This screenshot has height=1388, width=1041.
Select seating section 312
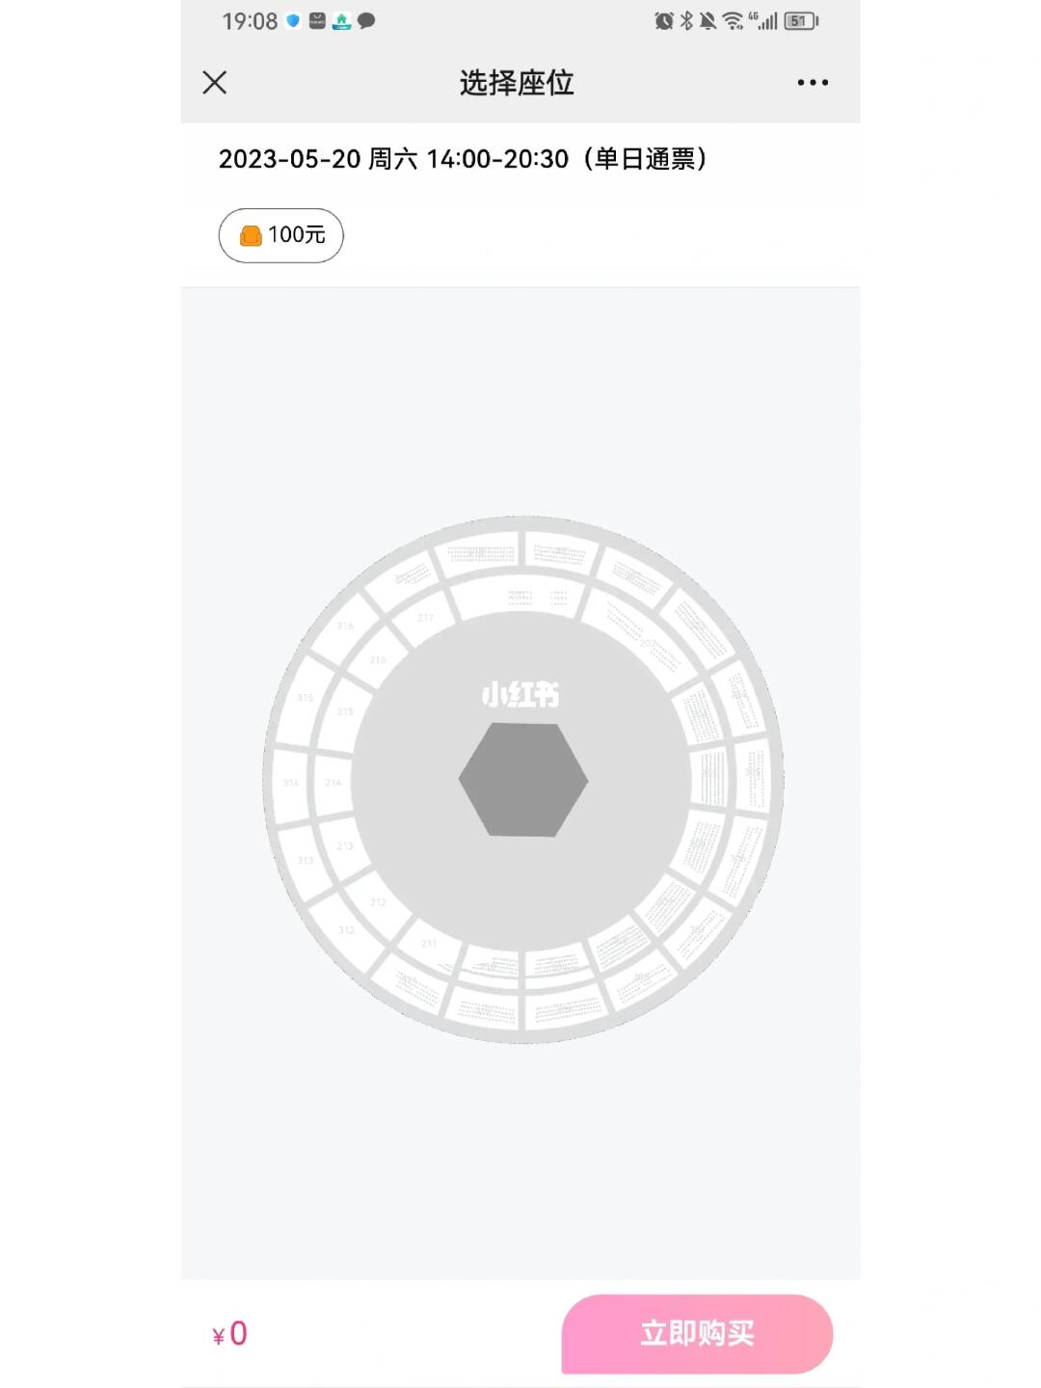[346, 930]
